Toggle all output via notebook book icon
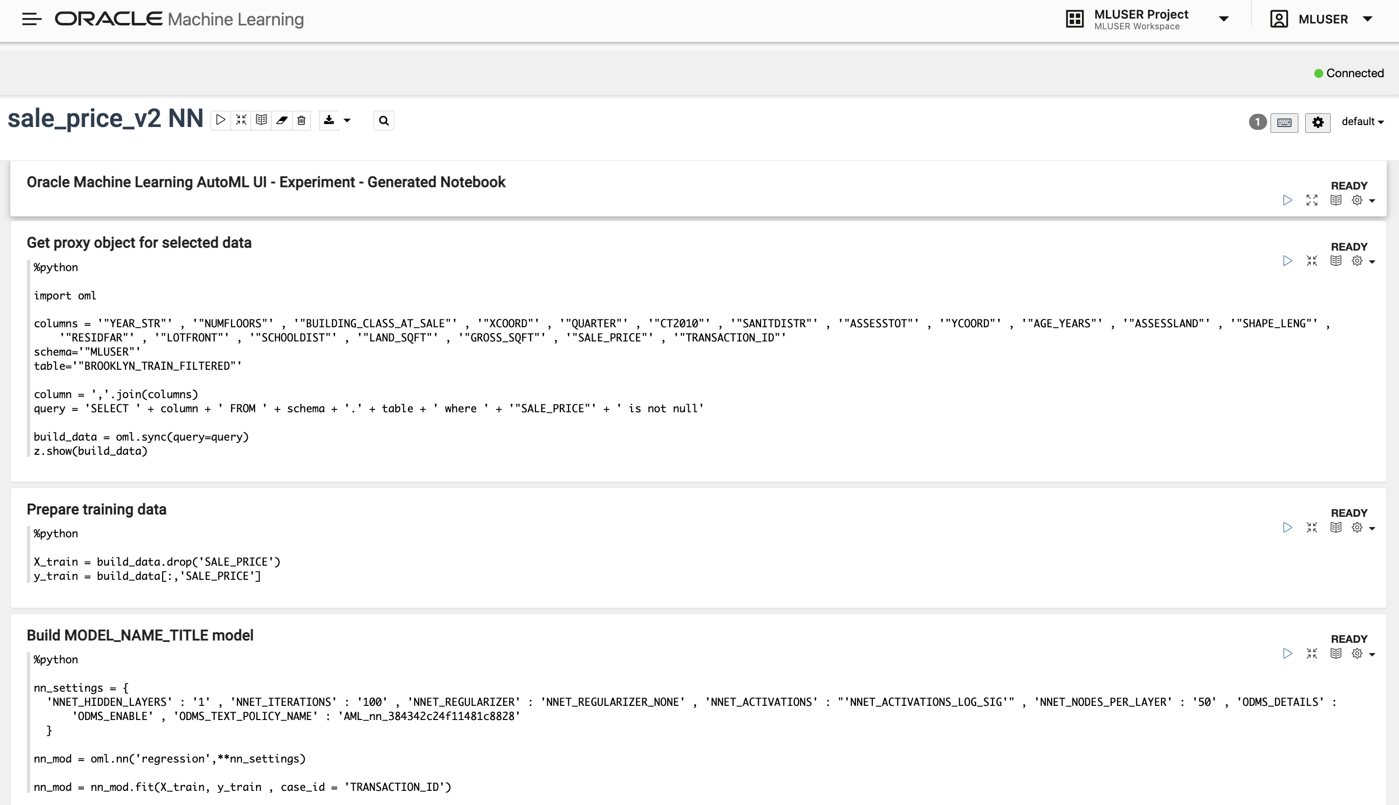Image resolution: width=1399 pixels, height=805 pixels. tap(261, 120)
